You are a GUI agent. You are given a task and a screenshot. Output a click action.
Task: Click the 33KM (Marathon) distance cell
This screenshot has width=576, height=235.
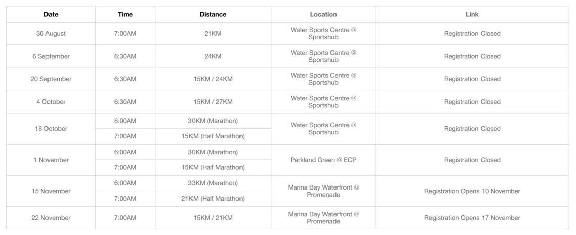click(213, 183)
